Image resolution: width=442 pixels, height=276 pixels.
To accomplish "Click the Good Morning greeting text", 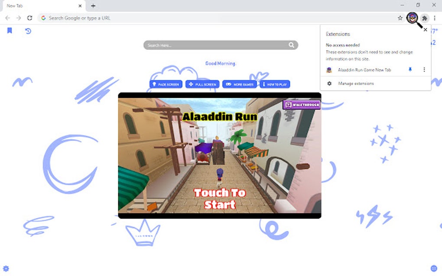I will [221, 63].
